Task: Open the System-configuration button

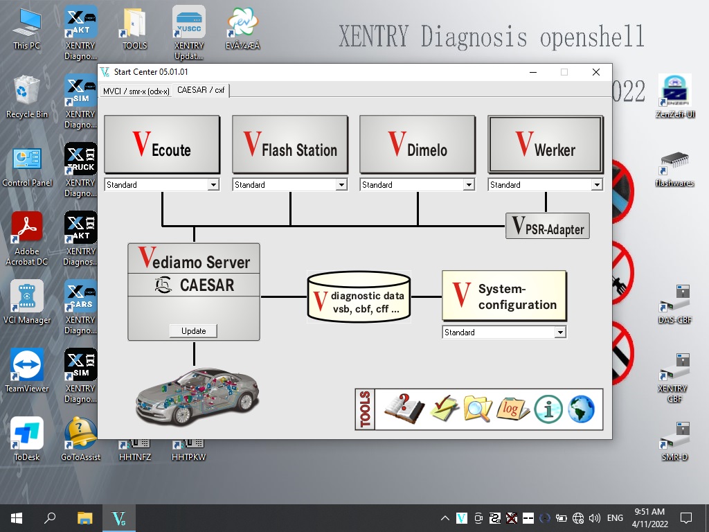Action: pyautogui.click(x=504, y=296)
